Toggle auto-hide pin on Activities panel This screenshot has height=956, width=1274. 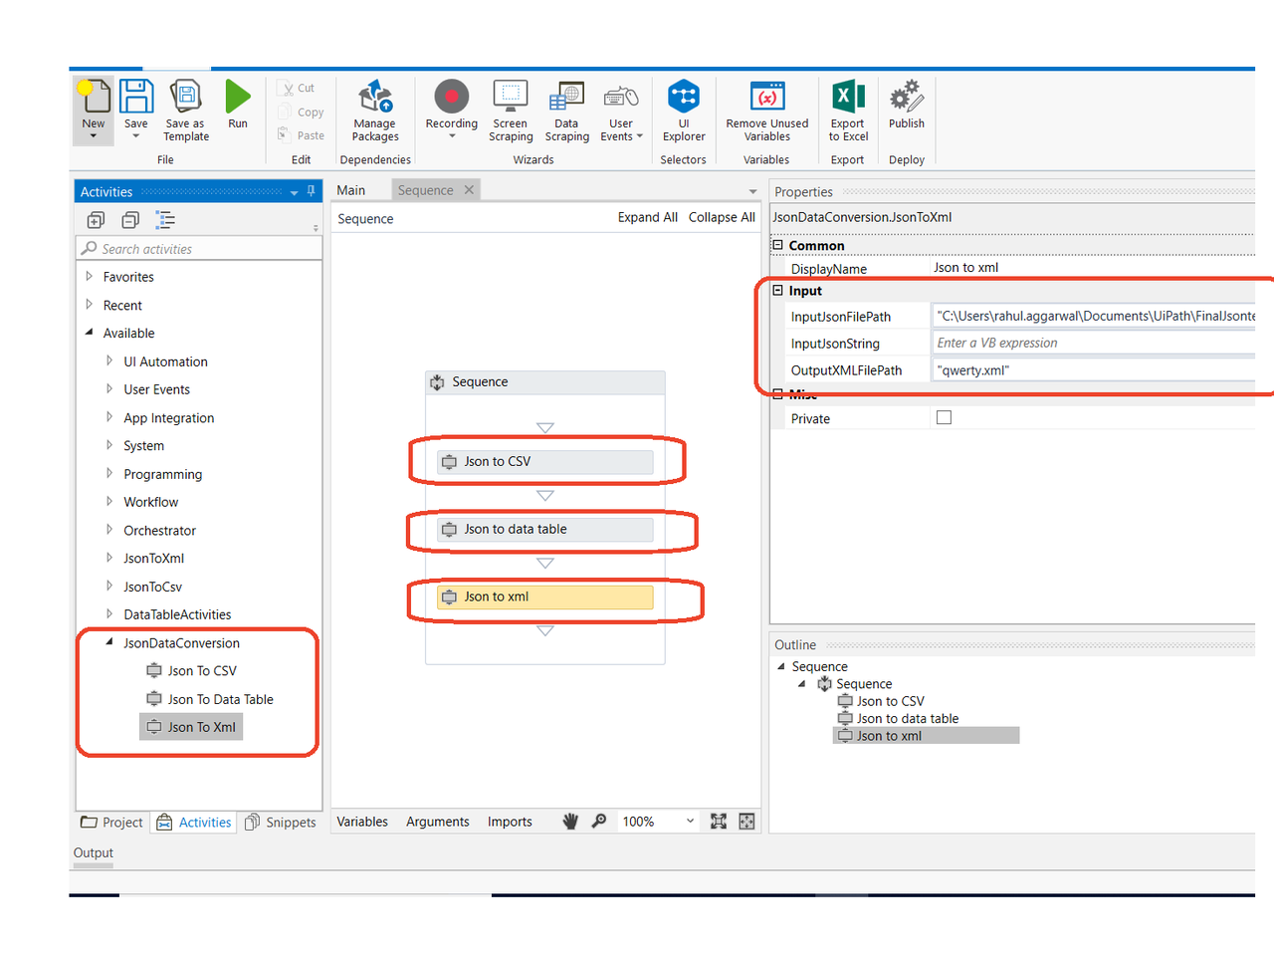(310, 190)
